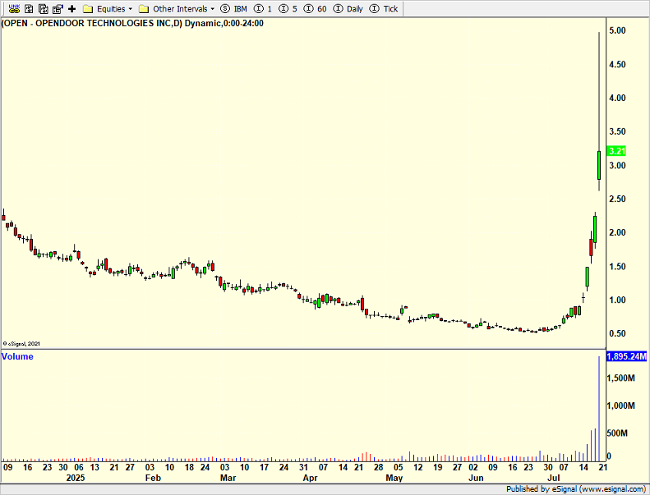Click the Jul month label on time axis
This screenshot has height=495, width=650.
click(553, 478)
